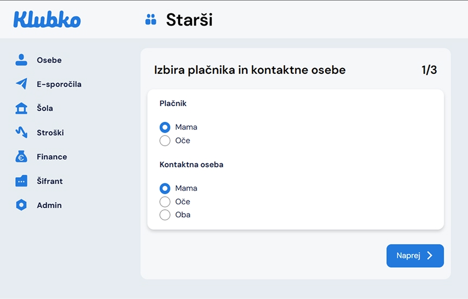Open the Finance text label in sidebar
The width and height of the screenshot is (468, 299).
click(52, 157)
